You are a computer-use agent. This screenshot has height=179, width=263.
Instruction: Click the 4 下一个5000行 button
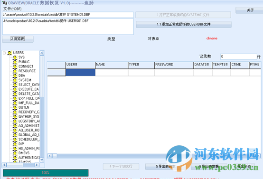121,167
